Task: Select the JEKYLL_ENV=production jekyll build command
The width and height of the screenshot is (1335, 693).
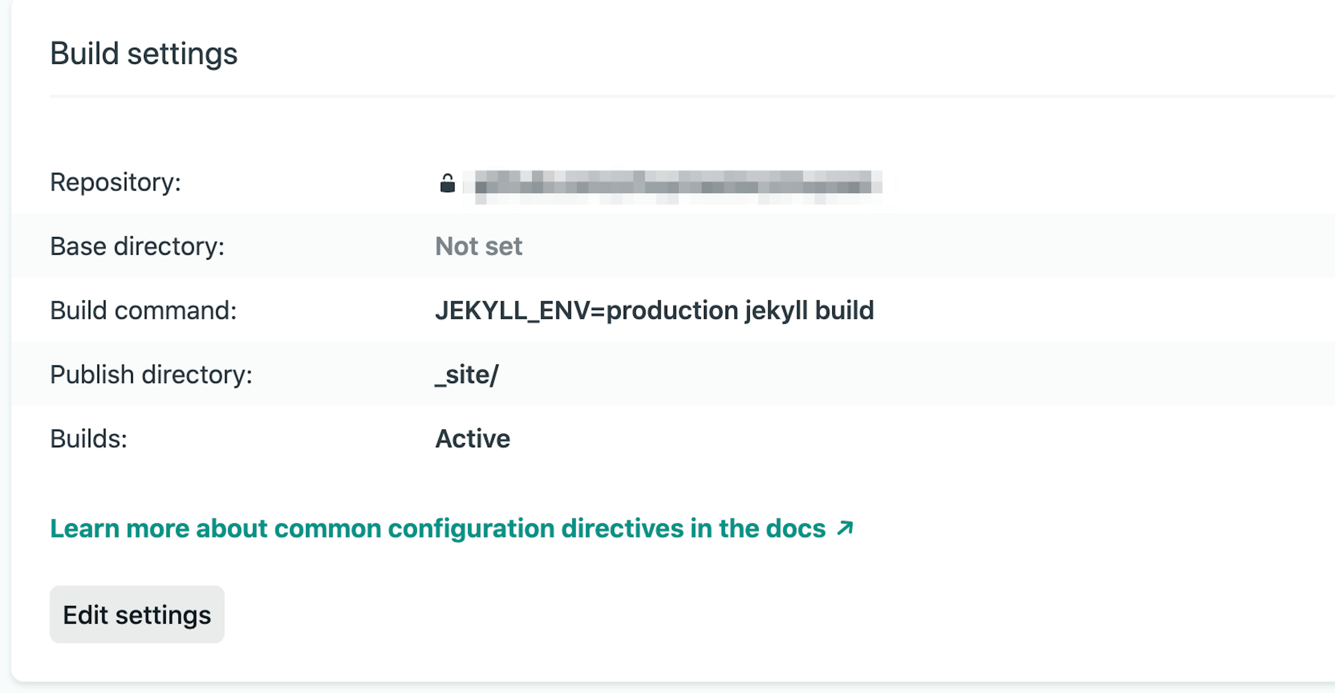Action: click(654, 311)
